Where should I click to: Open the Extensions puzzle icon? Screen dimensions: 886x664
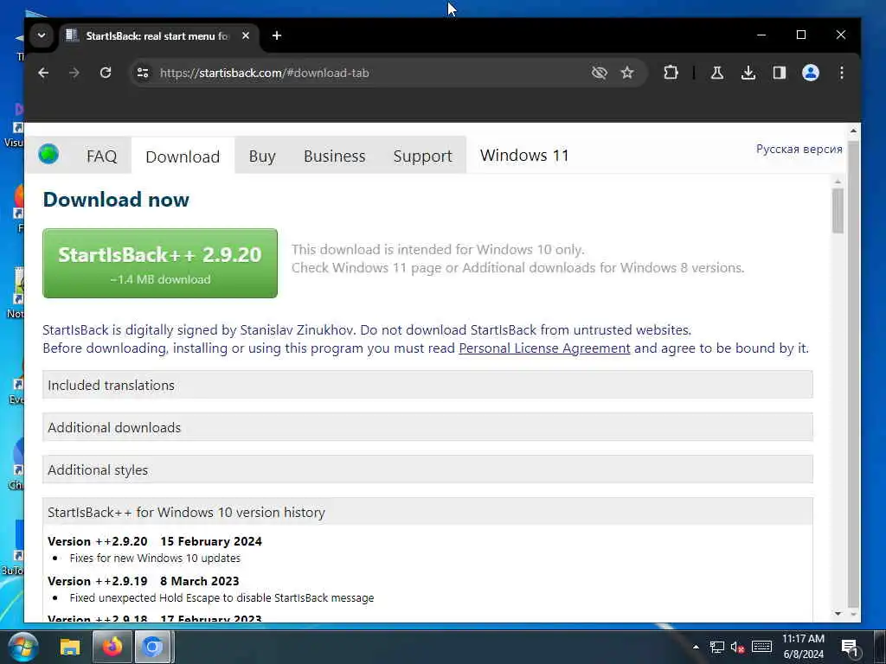pyautogui.click(x=671, y=73)
